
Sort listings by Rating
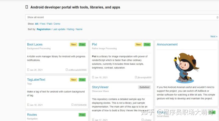(x=71, y=29)
